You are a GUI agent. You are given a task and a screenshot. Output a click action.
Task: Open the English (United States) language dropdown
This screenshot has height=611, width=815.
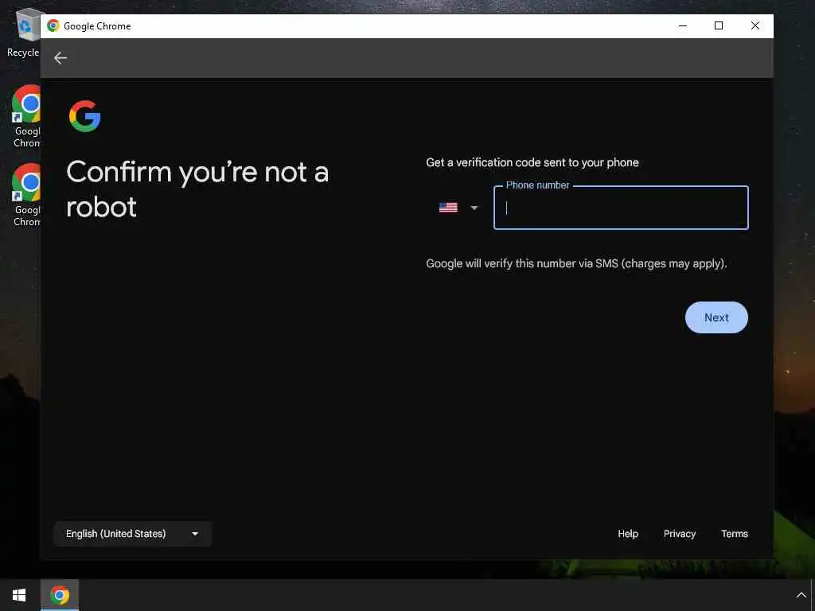[x=132, y=534]
